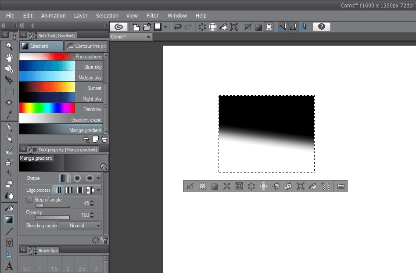Select the Text tool

click(x=9, y=266)
